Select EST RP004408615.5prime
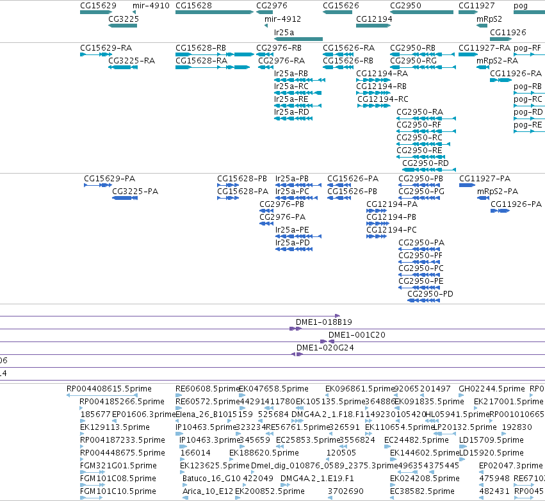Screen dimensions: 545x501 109,389
